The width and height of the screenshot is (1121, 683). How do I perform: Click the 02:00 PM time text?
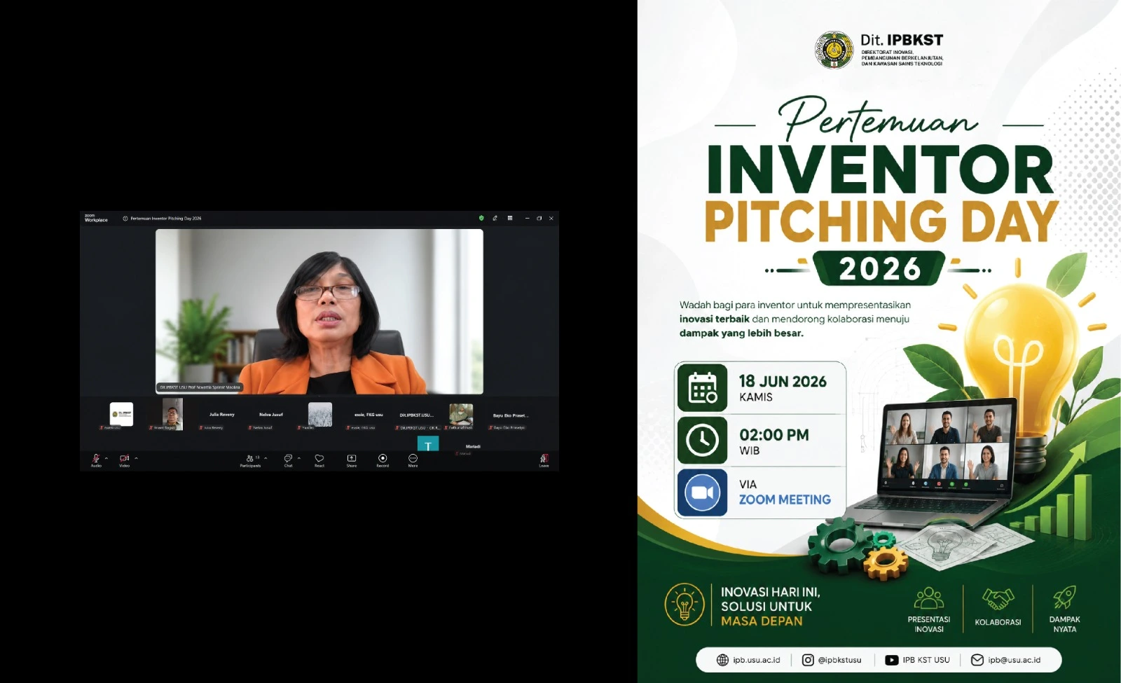coord(774,435)
